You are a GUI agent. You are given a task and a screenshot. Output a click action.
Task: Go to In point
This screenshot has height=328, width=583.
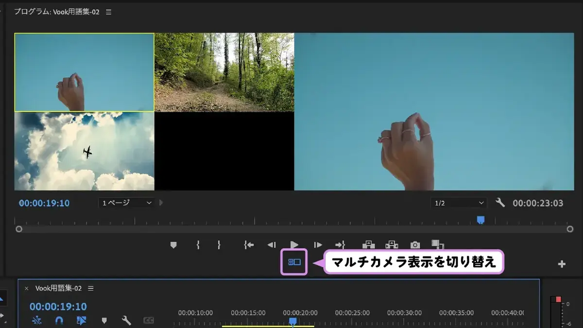tap(249, 245)
